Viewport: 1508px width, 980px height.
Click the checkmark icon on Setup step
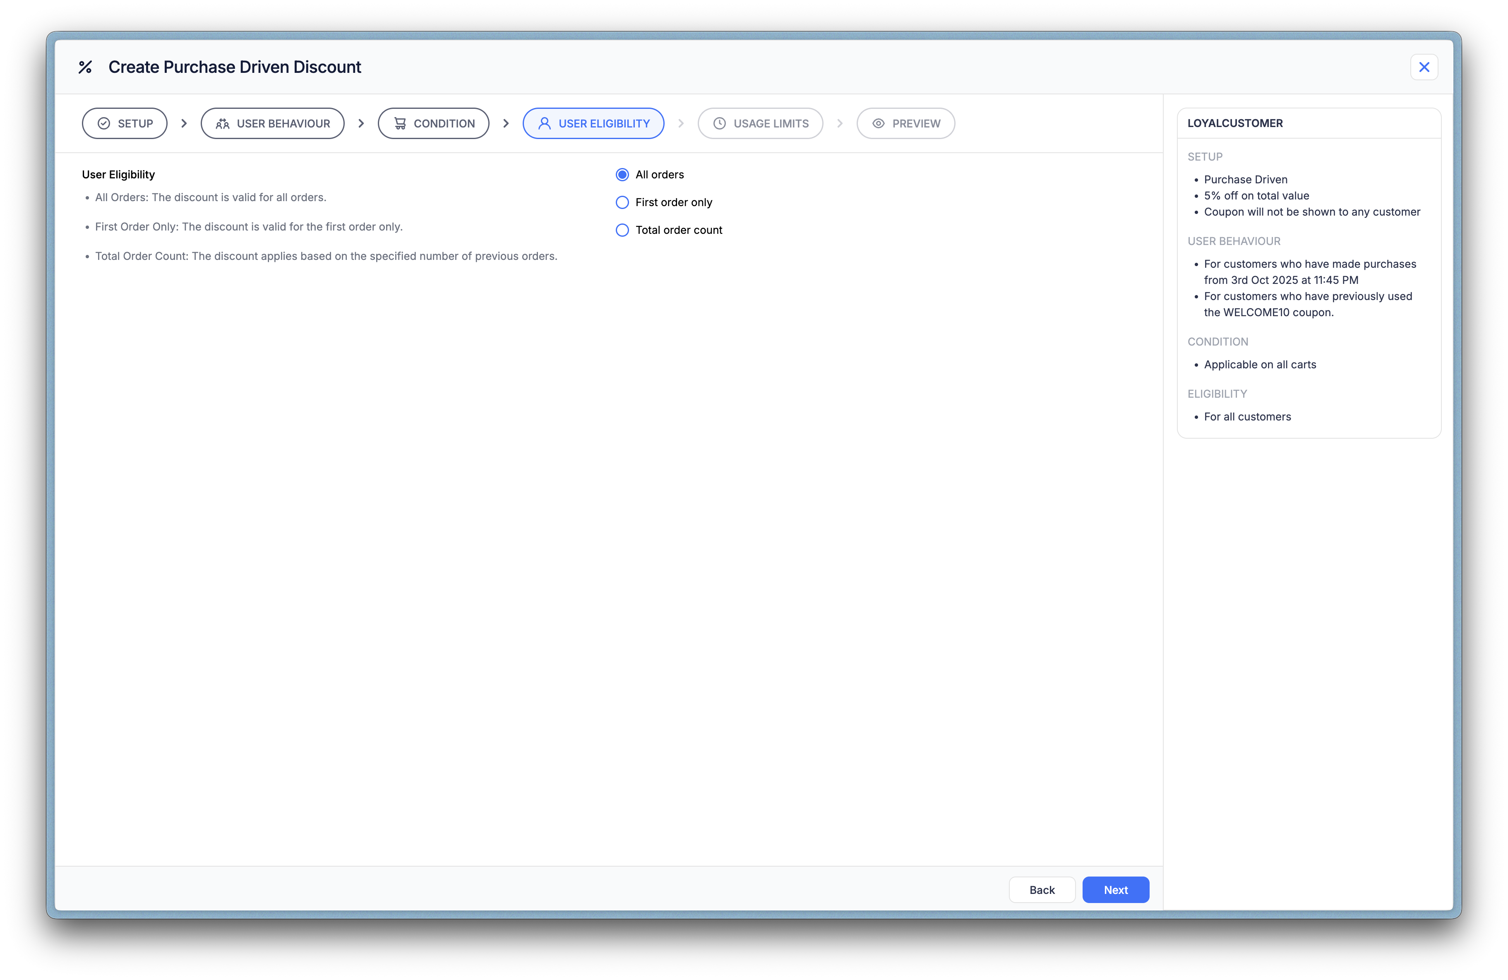(104, 123)
